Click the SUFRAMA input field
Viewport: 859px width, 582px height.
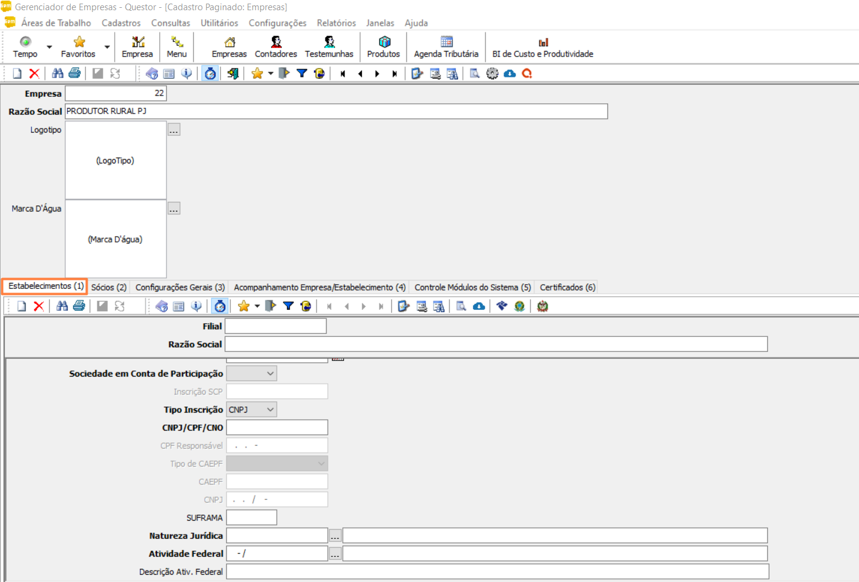click(252, 518)
